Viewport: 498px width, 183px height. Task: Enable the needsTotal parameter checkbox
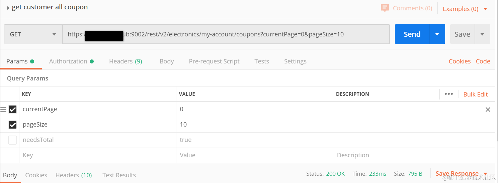tap(13, 140)
